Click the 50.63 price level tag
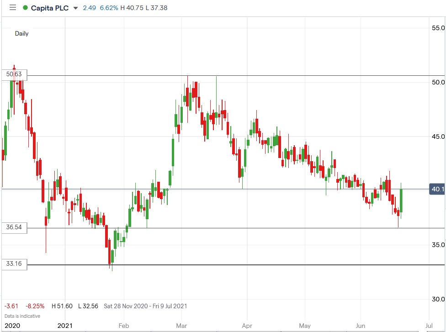 point(14,74)
